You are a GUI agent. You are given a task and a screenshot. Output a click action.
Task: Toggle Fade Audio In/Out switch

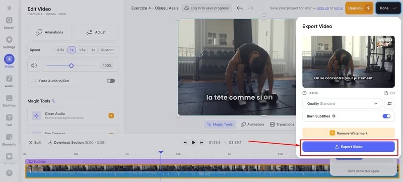tap(111, 81)
